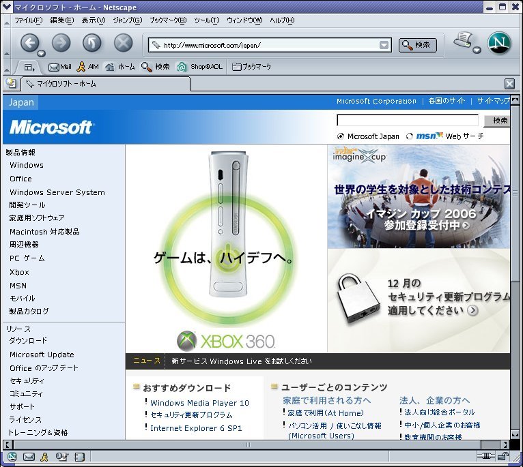Image resolution: width=523 pixels, height=467 pixels.
Task: Open the Print options dropdown arrow
Action: 477,50
